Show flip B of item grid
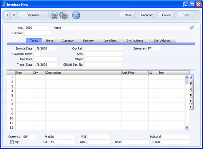The image size is (203, 149). (x=191, y=83)
